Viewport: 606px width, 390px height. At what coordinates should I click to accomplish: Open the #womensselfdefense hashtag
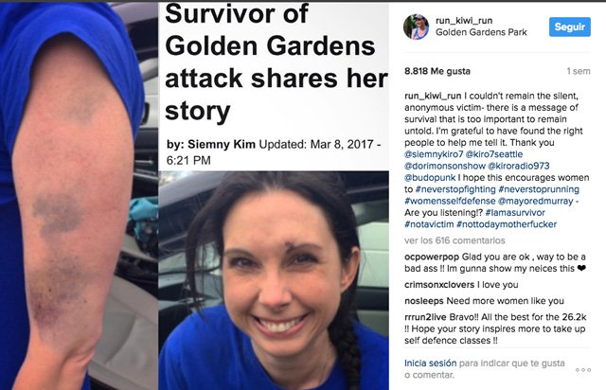pos(450,201)
